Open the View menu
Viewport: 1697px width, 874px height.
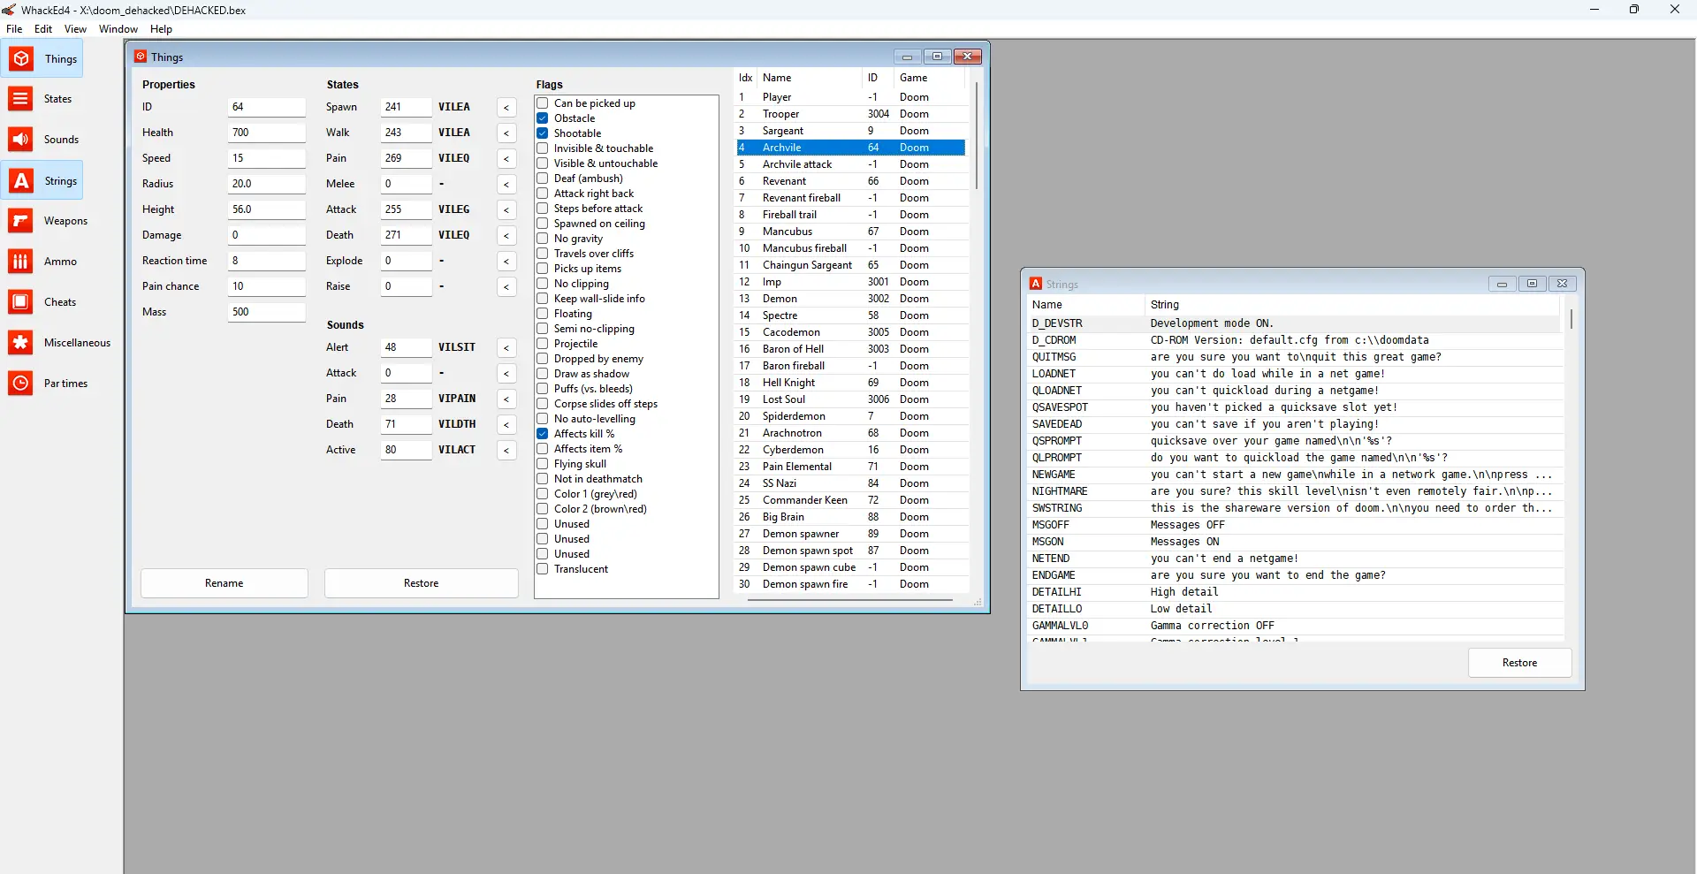(75, 29)
